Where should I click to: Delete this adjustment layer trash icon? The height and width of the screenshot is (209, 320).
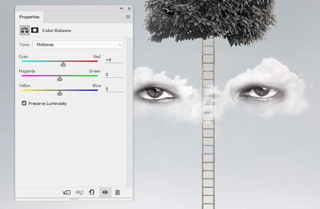(118, 192)
